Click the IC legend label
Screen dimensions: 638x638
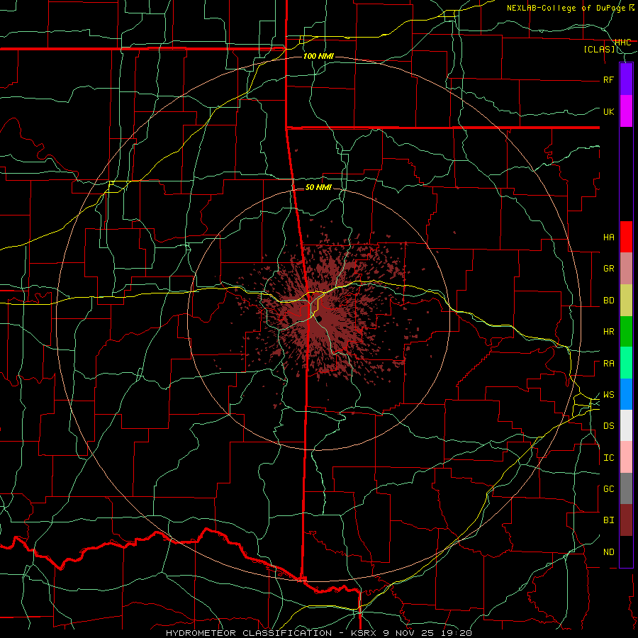point(608,458)
